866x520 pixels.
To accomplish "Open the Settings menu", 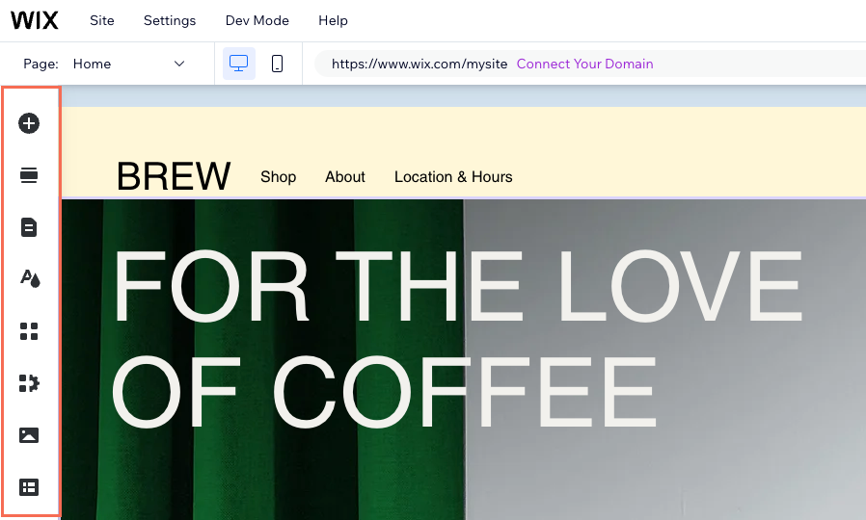I will click(170, 20).
